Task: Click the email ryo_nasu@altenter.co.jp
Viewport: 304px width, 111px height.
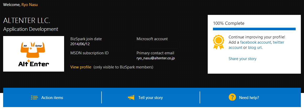Action: pos(156,58)
